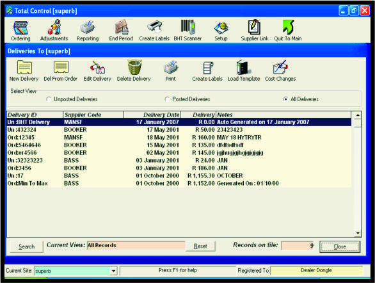Click the Search button
Image resolution: width=375 pixels, height=283 pixels.
tap(26, 247)
